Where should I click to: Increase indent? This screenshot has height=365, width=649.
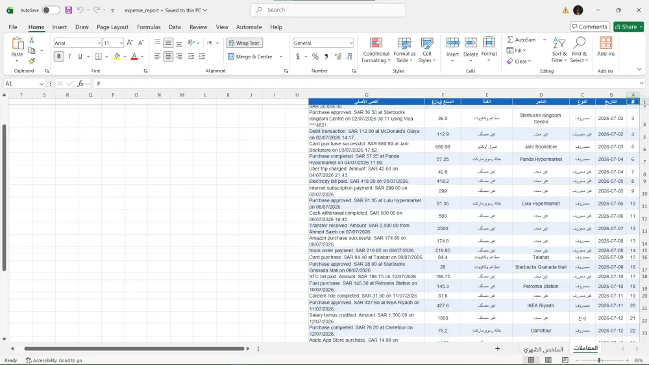click(202, 56)
